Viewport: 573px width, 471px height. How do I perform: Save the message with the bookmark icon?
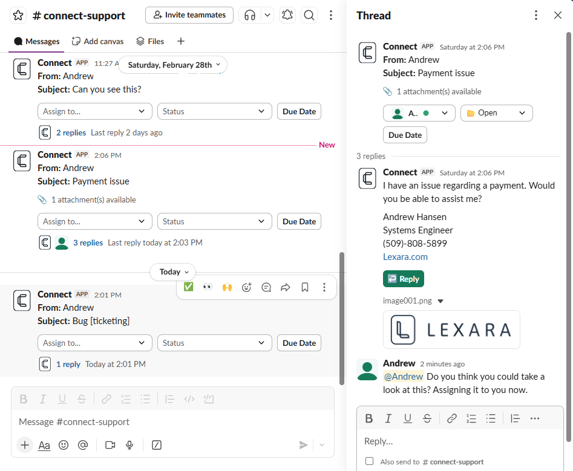(x=304, y=287)
